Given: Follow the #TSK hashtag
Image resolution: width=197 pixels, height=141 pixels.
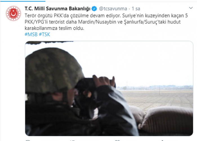Looking at the screenshot, I should (x=44, y=34).
